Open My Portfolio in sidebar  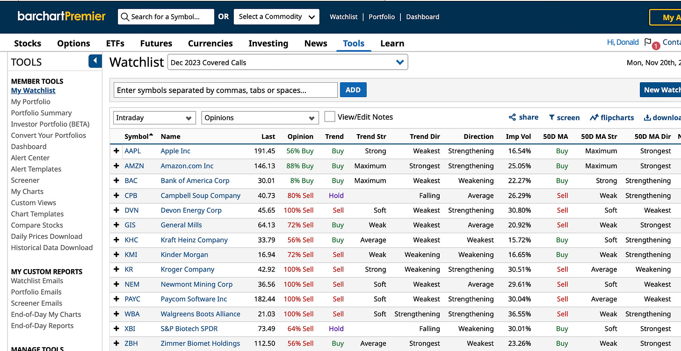pyautogui.click(x=30, y=101)
